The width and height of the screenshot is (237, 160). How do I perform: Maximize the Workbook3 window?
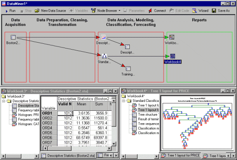tap(110, 91)
